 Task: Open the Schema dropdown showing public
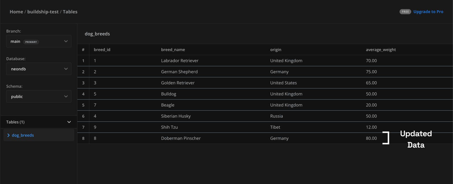[39, 96]
